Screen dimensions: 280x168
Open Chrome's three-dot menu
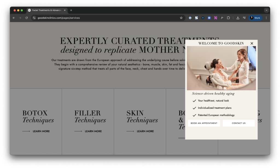coord(266,18)
